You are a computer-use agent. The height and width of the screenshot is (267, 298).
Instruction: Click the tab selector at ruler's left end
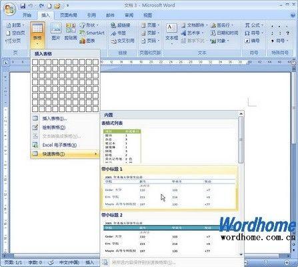[6, 62]
